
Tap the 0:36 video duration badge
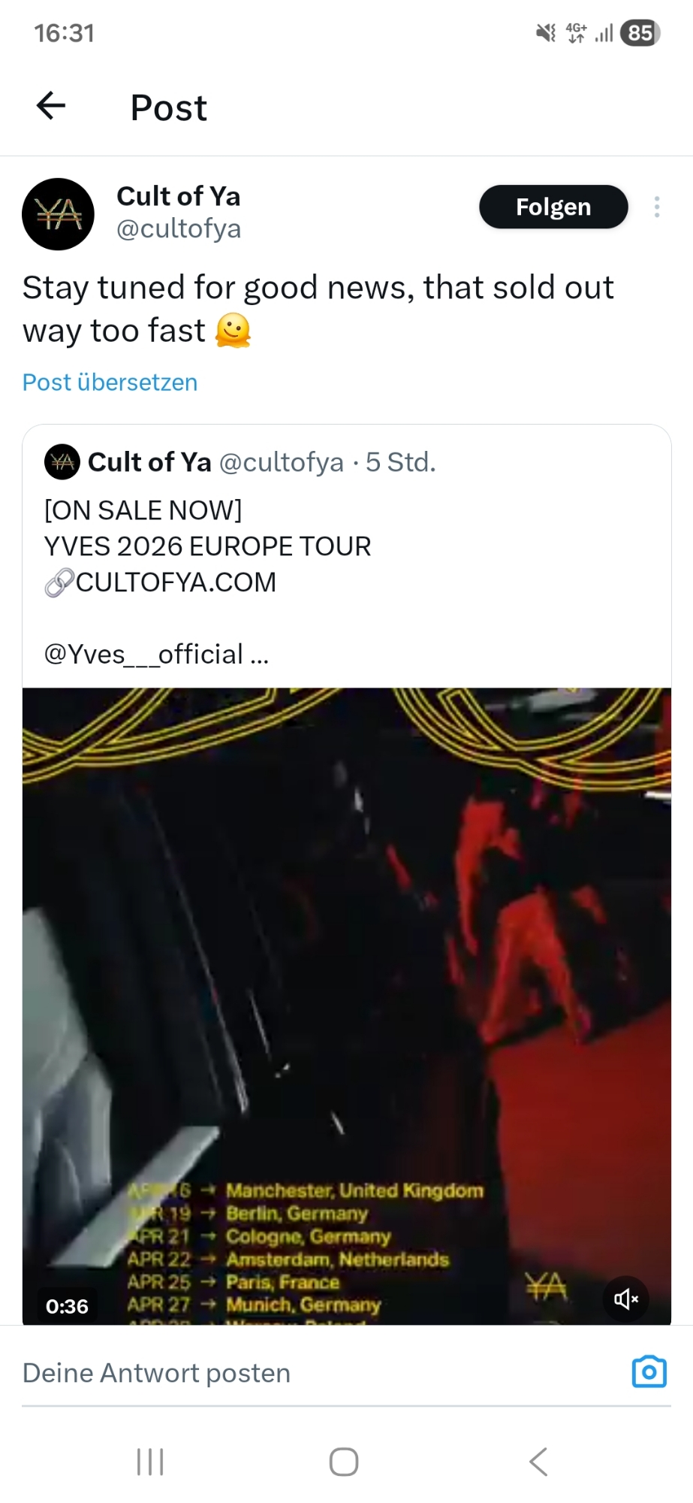point(67,1306)
